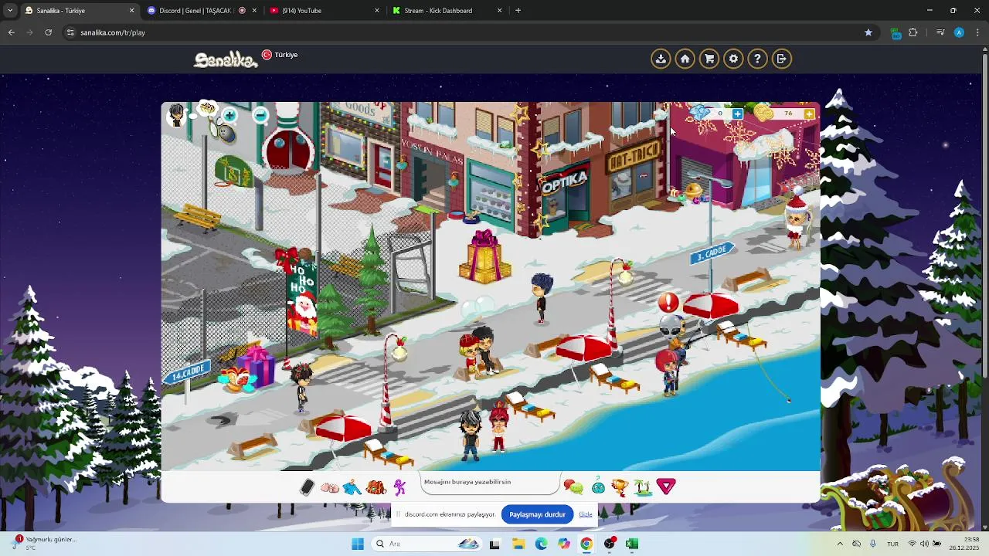Image resolution: width=989 pixels, height=556 pixels.
Task: Add diamonds with the blue plus
Action: point(737,114)
